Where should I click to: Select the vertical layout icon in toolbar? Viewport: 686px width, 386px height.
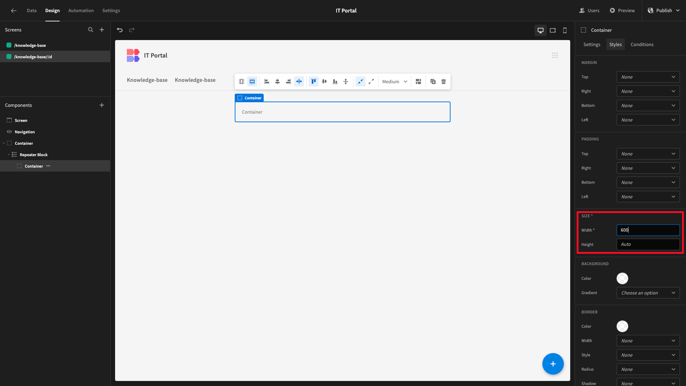coord(242,81)
